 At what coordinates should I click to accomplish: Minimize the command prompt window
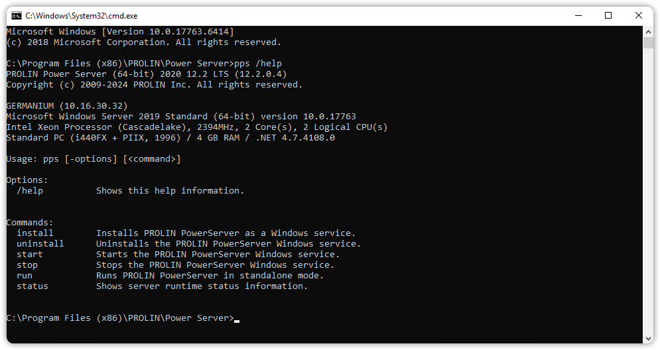point(578,15)
